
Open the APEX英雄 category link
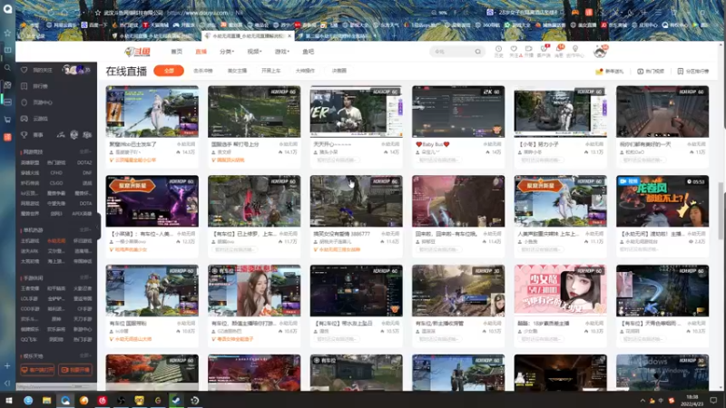[x=82, y=214]
